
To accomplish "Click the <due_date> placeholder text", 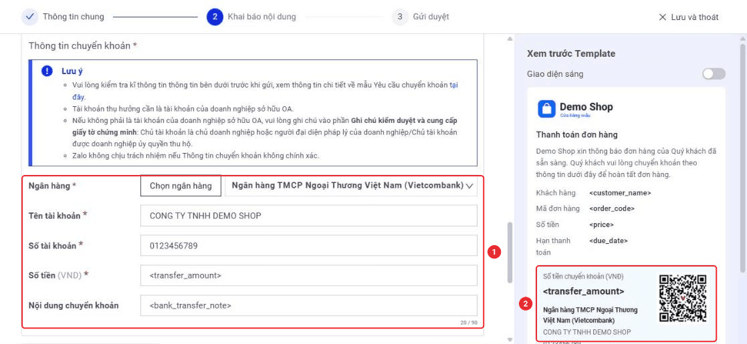I will pos(609,240).
